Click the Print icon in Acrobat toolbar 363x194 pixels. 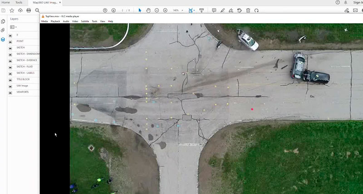(x=29, y=10)
